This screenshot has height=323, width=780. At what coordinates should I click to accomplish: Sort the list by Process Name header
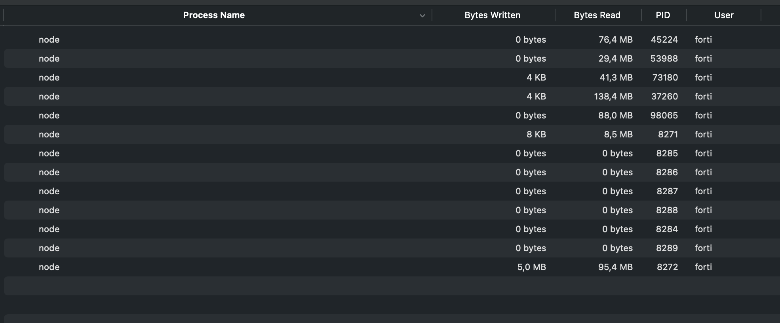(214, 15)
